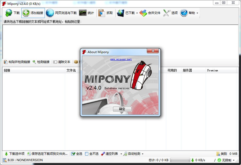Viewport: 241px width, 165px height.
Task: Open 网页浏览与下载 web browse globe
Action: [61, 13]
